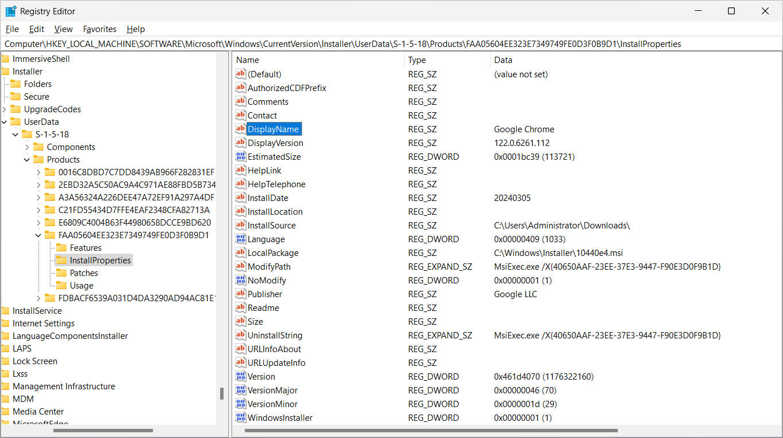783x438 pixels.
Task: Click the 'Google LLC' publisher data
Action: (x=515, y=294)
